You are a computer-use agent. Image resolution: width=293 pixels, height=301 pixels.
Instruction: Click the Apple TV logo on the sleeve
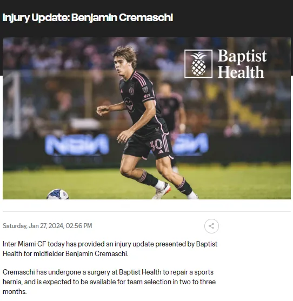147,95
